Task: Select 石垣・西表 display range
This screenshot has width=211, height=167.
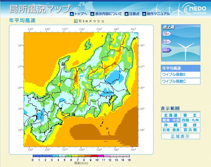Action: coord(171,130)
